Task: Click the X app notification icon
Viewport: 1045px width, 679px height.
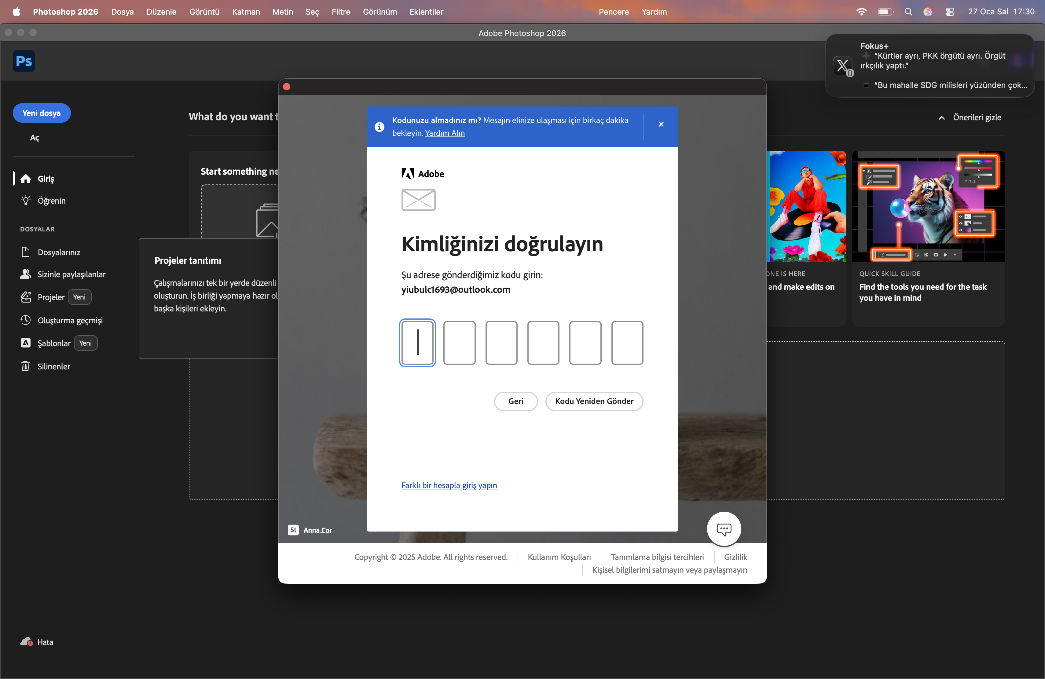Action: coord(843,66)
